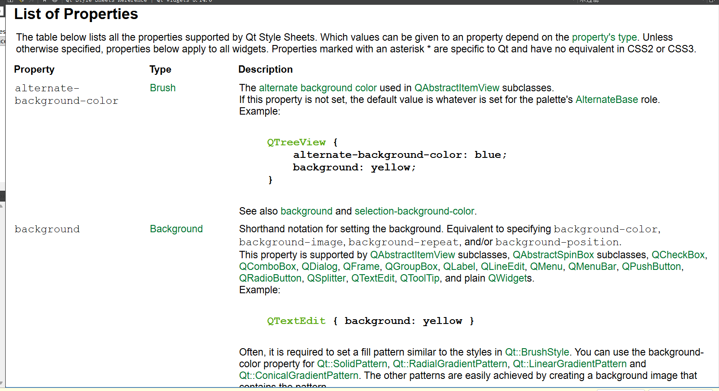The height and width of the screenshot is (391, 719).
Task: Open QAbstractItemView link in alternate-background-color description
Action: (457, 88)
